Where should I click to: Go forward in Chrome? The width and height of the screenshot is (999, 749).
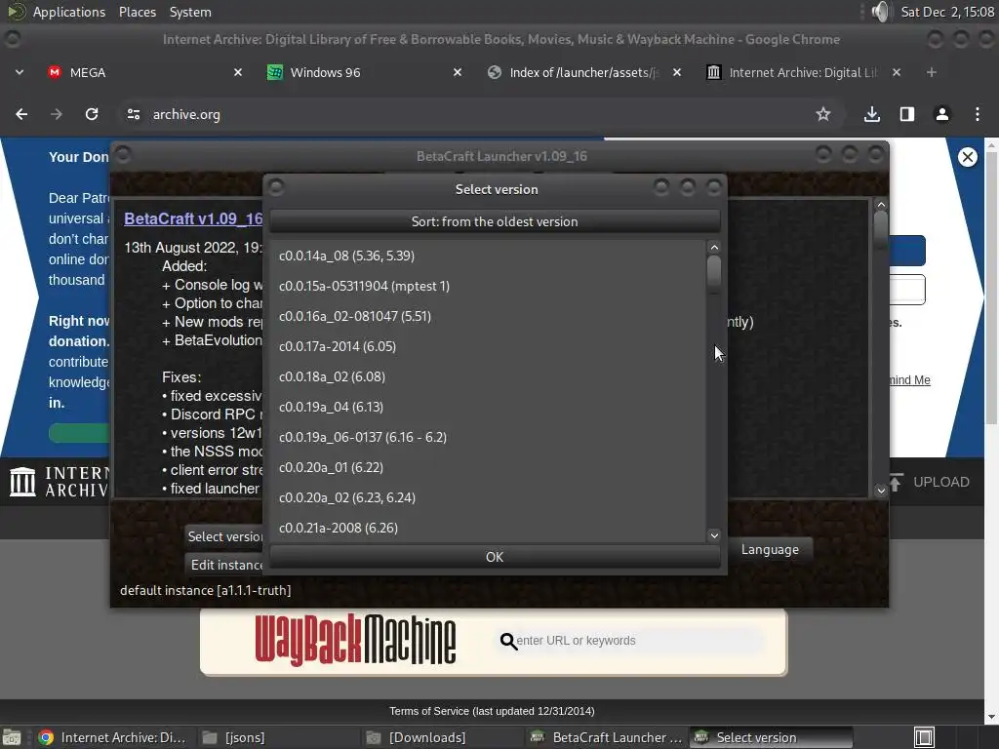click(x=57, y=114)
